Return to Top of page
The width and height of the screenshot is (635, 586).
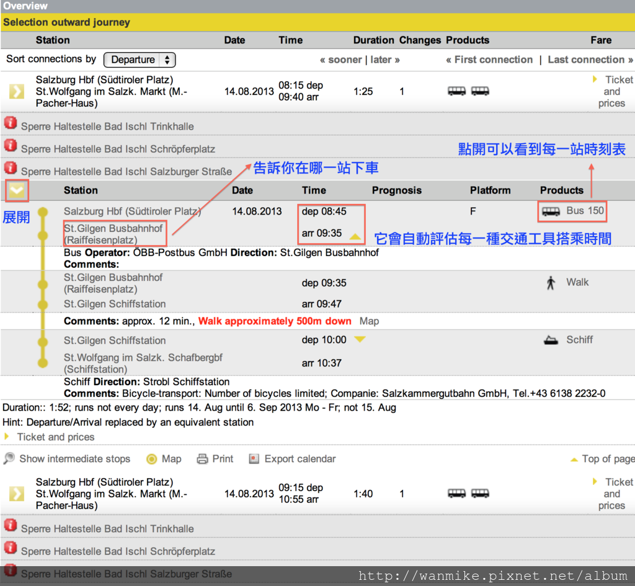tap(603, 459)
